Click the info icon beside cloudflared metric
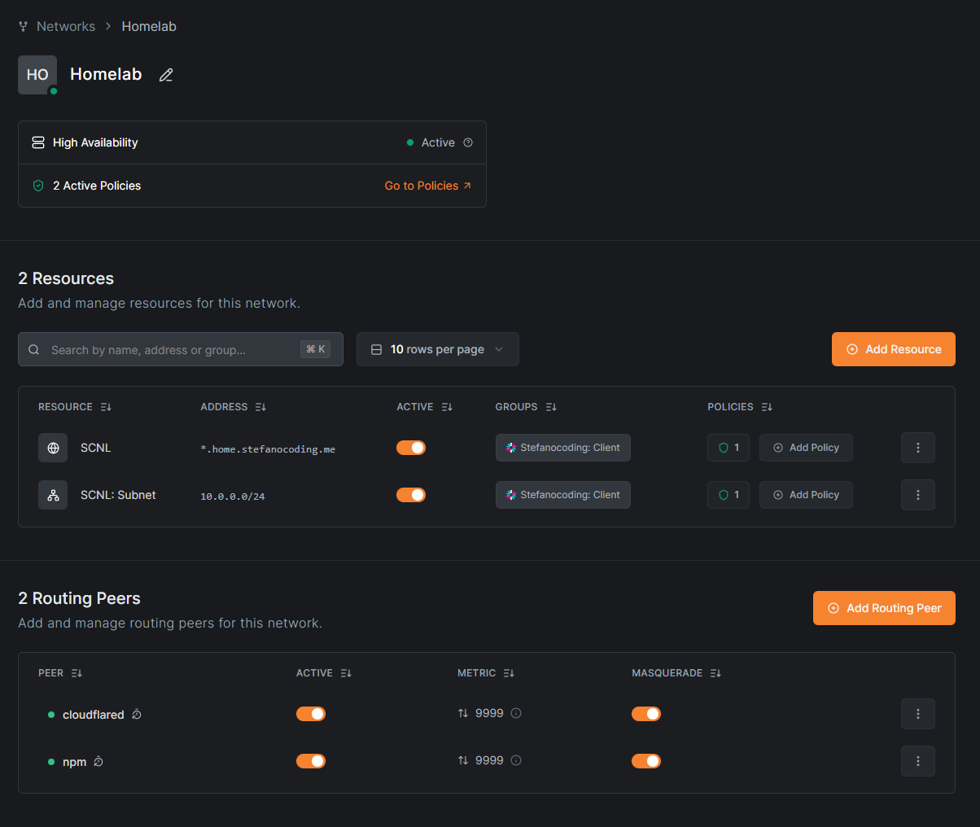The width and height of the screenshot is (980, 827). point(516,713)
